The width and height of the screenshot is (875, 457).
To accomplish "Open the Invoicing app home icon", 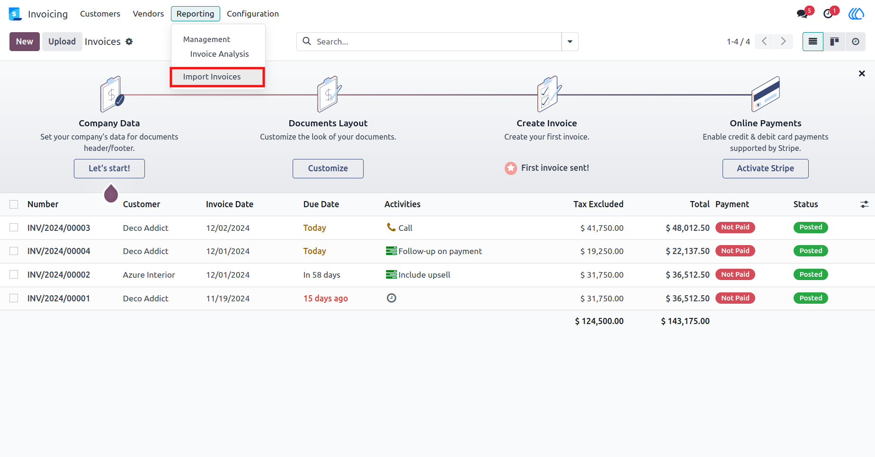I will (x=15, y=14).
